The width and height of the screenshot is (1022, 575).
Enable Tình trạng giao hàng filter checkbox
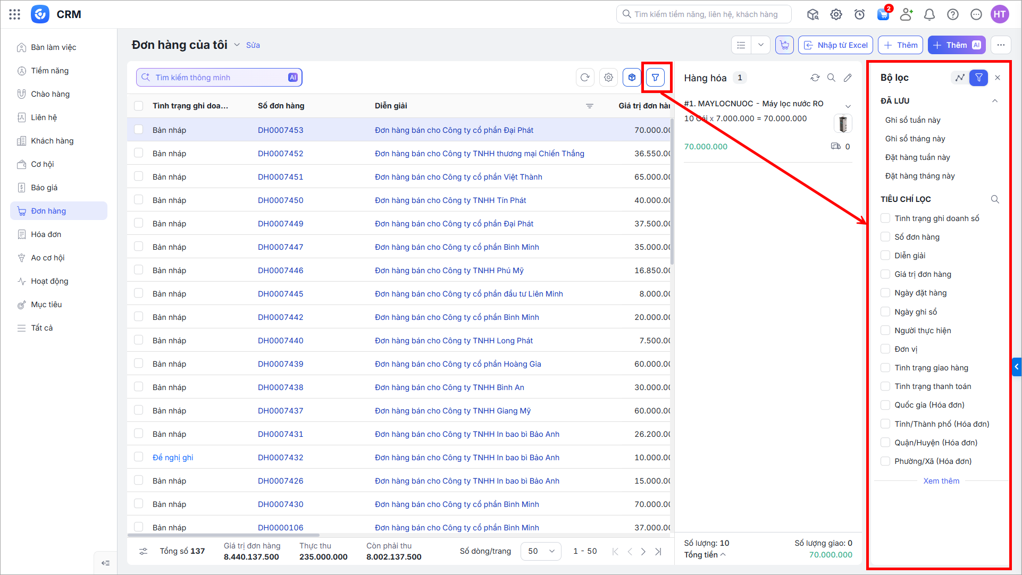pyautogui.click(x=885, y=368)
